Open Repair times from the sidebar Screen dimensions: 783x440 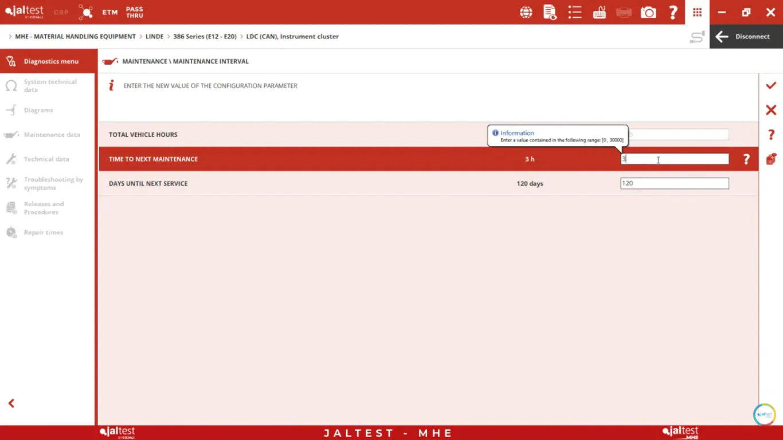coord(43,232)
